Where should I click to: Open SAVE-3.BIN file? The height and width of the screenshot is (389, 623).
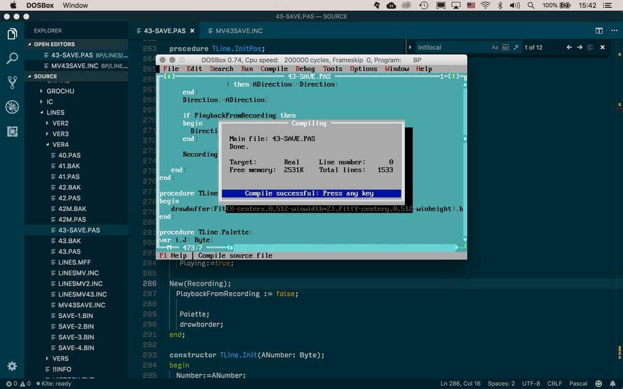77,337
